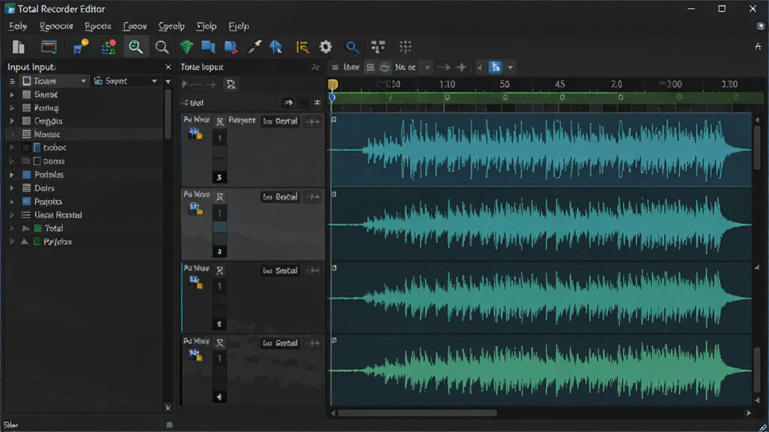Screen dimensions: 769x432
Task: Click the green gem icon in toolbar
Action: 186,47
